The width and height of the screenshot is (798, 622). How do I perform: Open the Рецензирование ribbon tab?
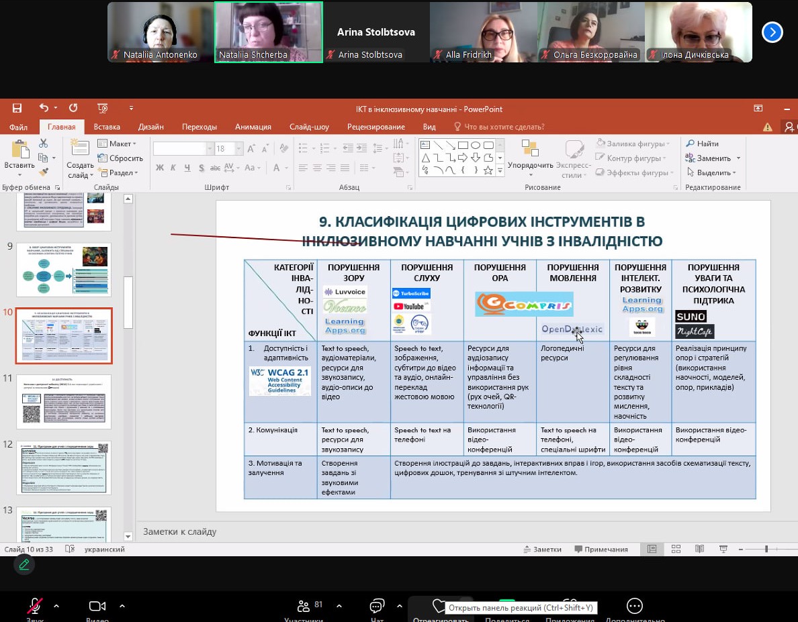pyautogui.click(x=376, y=127)
